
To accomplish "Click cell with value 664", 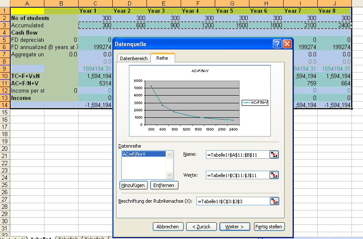I will tap(334, 83).
